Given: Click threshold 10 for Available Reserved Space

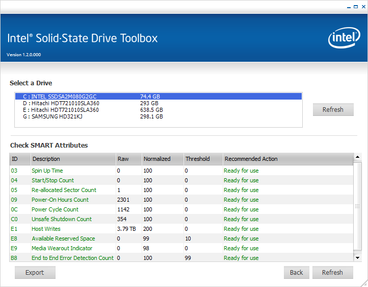Looking at the screenshot, I should pos(188,238).
